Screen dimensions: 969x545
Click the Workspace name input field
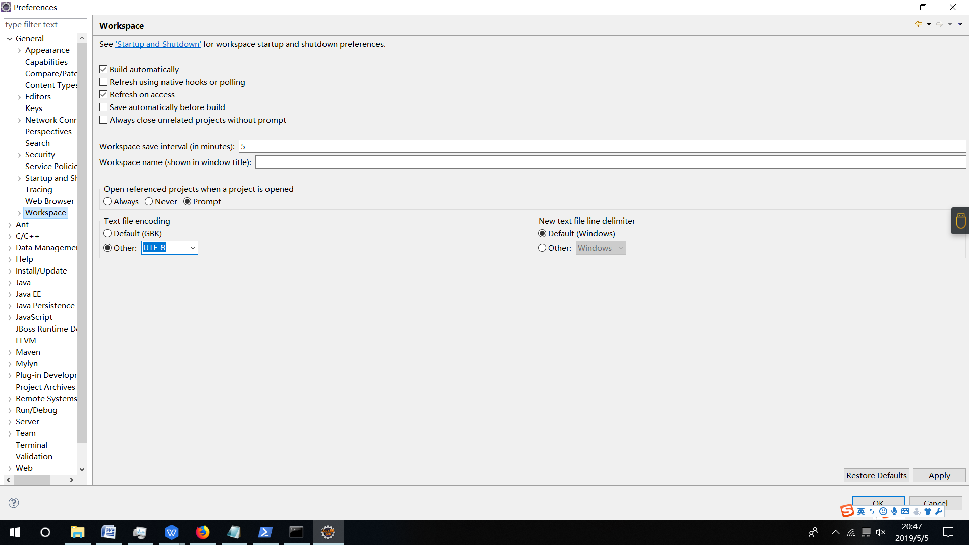[x=610, y=162]
